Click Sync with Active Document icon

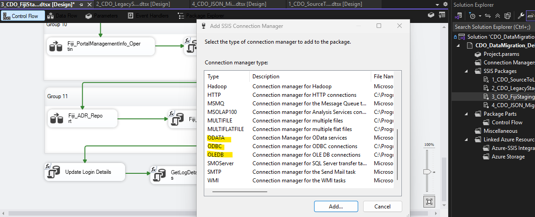(488, 16)
